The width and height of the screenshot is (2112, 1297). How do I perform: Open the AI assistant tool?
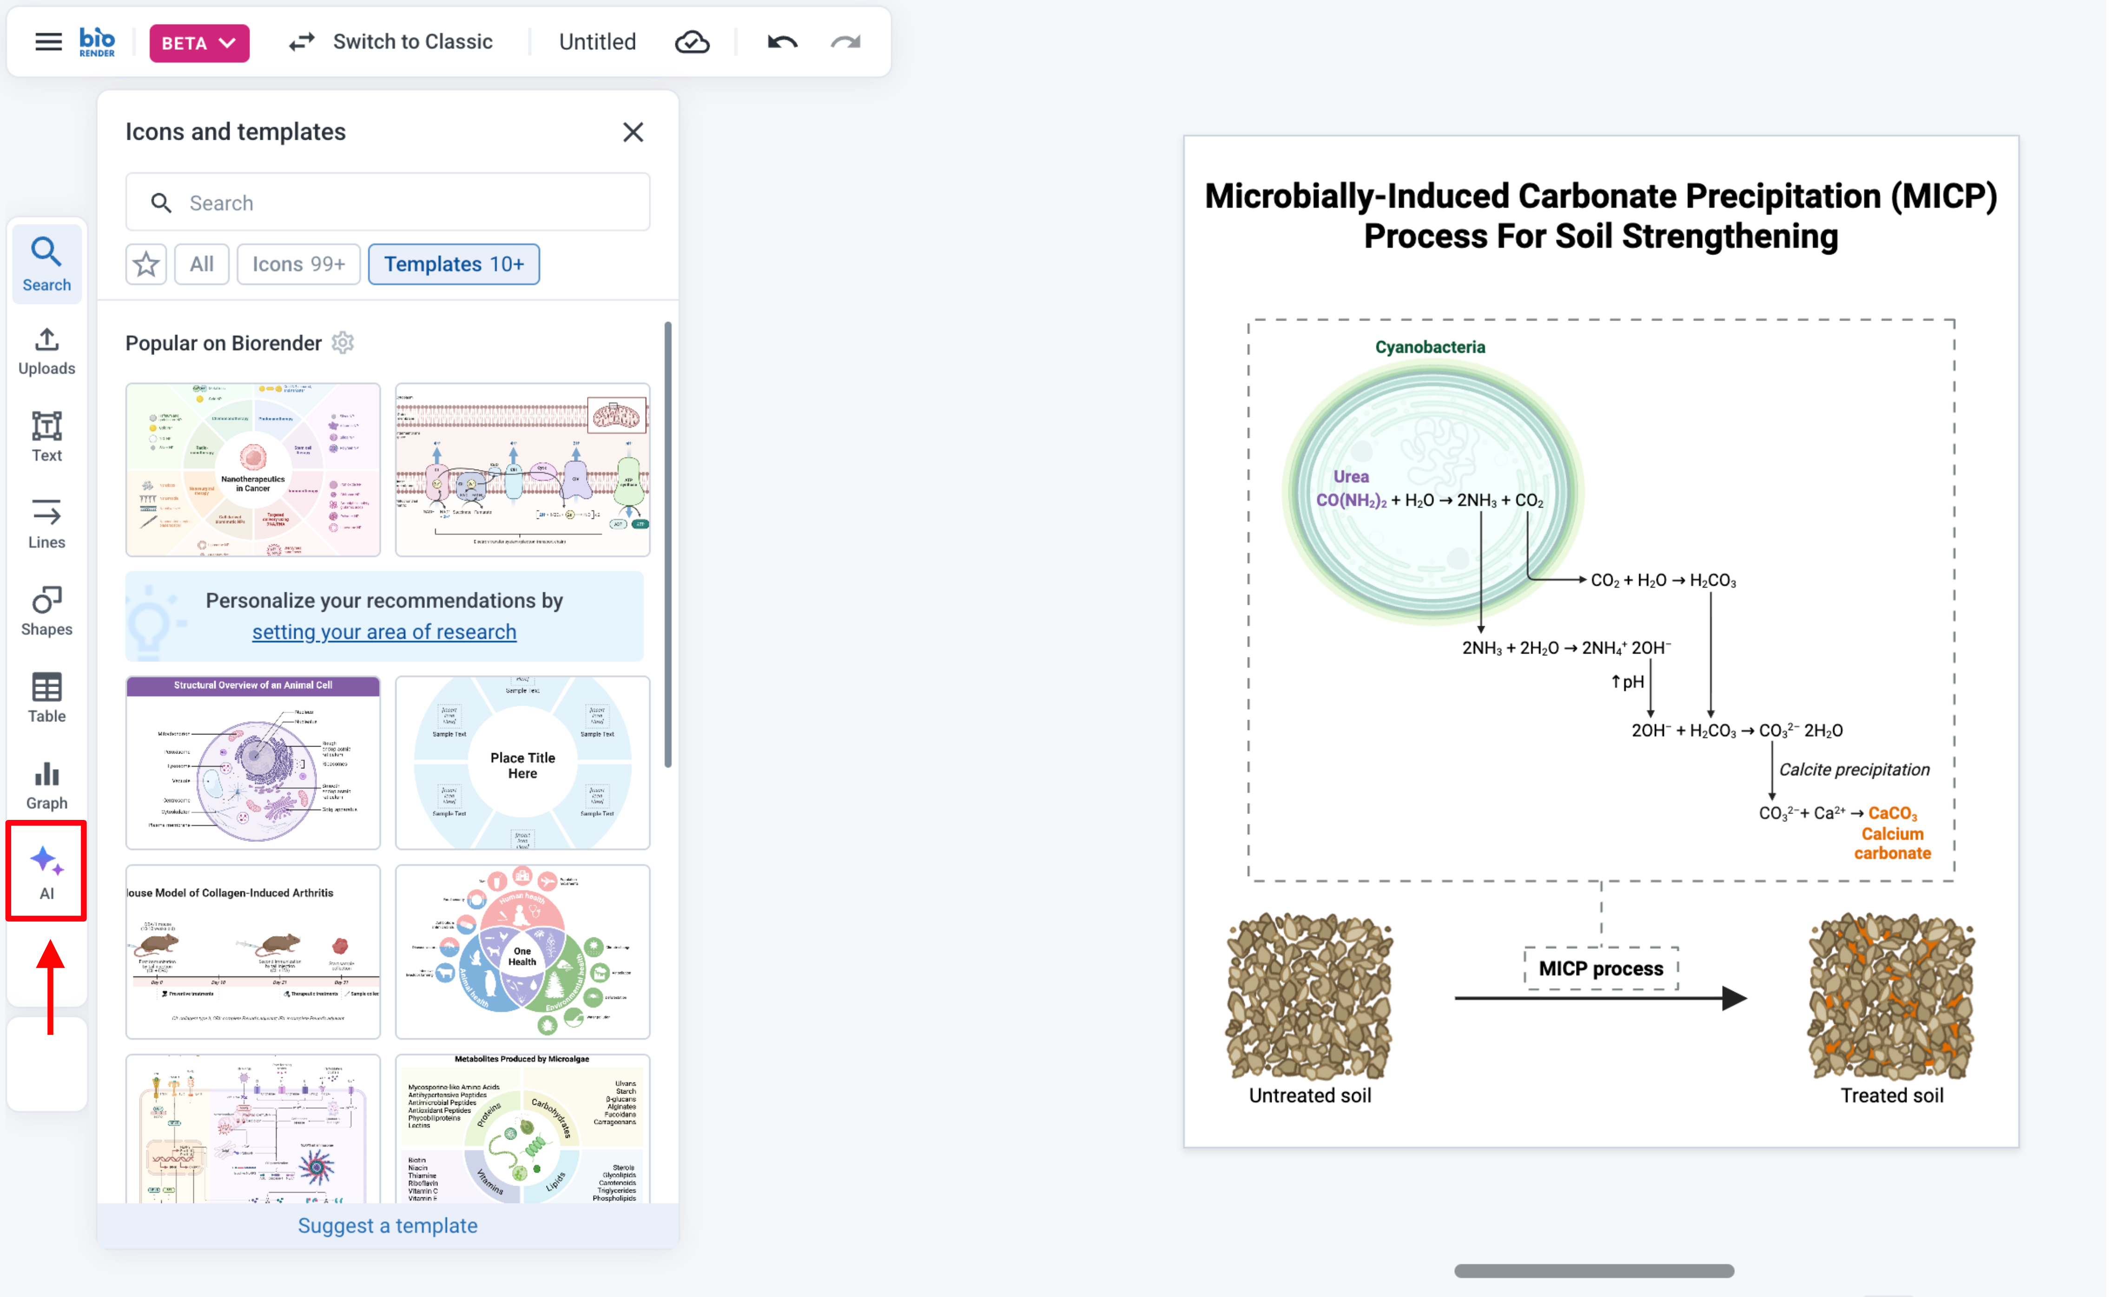pyautogui.click(x=46, y=871)
